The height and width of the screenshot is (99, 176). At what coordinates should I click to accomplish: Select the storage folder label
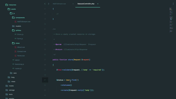[12, 90]
